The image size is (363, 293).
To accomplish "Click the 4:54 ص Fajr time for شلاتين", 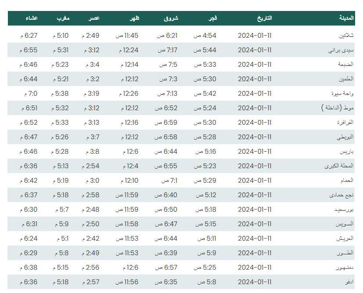I will click(x=205, y=36).
